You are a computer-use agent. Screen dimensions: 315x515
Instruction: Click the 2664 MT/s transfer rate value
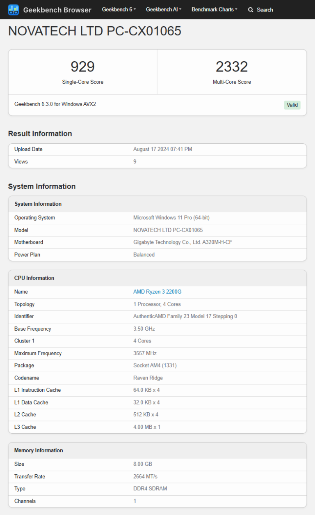145,476
